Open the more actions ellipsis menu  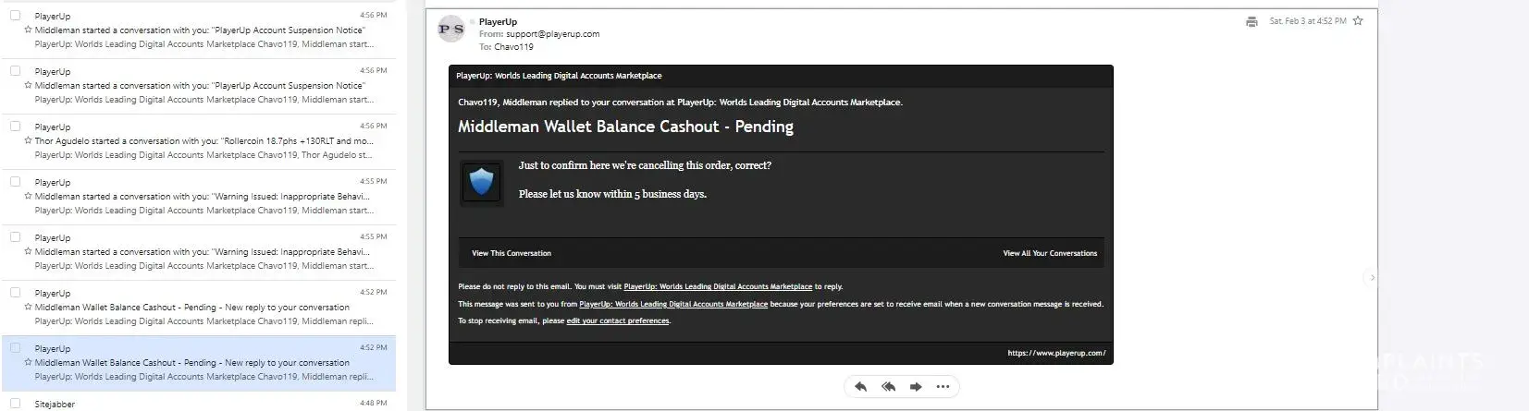click(x=943, y=387)
